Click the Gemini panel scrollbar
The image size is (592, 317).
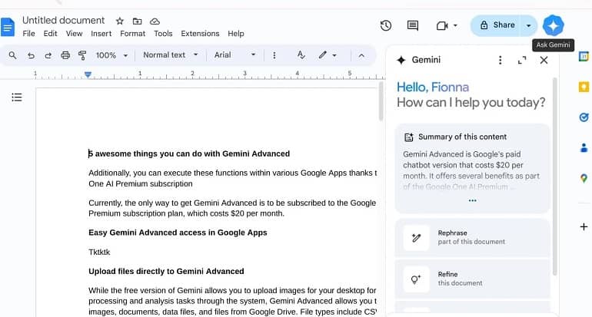click(x=554, y=177)
